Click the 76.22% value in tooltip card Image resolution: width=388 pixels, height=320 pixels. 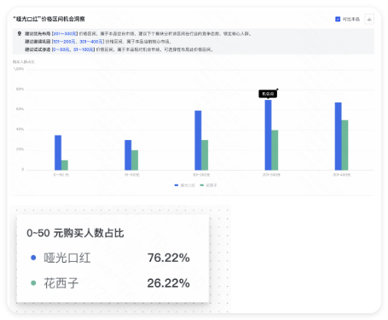169,258
